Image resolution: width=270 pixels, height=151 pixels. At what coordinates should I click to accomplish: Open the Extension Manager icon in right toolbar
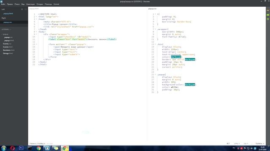[268, 15]
